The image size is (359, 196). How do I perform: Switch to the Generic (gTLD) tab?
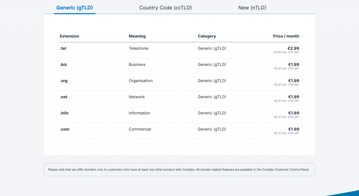pos(74,8)
